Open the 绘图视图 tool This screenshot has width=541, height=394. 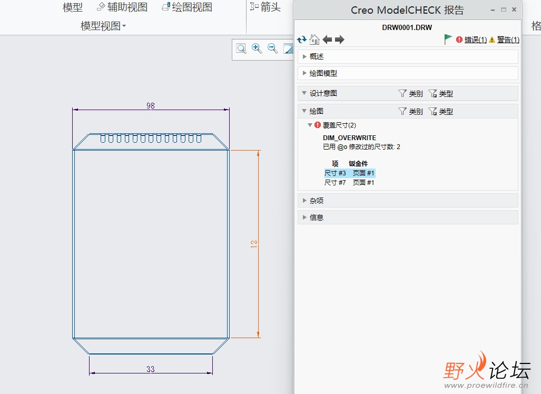(188, 6)
